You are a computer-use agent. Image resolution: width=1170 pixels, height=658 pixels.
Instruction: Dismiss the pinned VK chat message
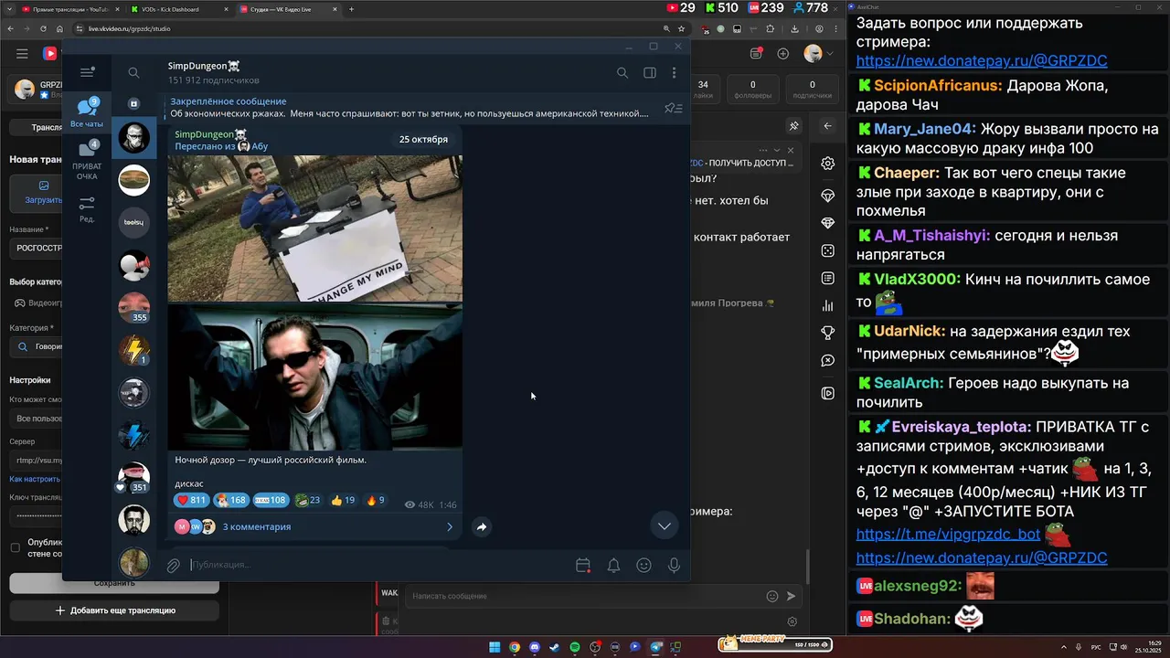coord(791,150)
